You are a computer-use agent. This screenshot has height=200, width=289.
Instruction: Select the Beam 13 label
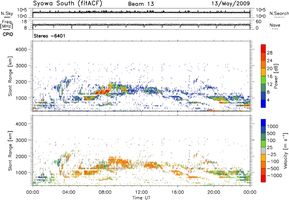click(x=141, y=4)
